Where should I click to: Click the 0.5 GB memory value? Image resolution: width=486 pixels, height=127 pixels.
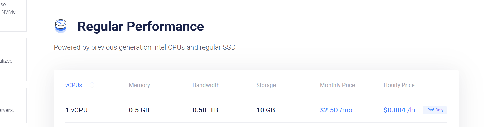(139, 110)
